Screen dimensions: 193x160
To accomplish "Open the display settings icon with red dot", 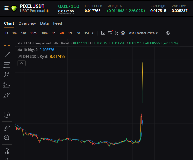I will [110, 33].
